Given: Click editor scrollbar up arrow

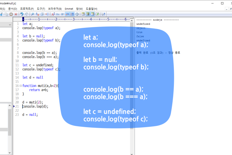Looking at the screenshot, I should click(132, 21).
